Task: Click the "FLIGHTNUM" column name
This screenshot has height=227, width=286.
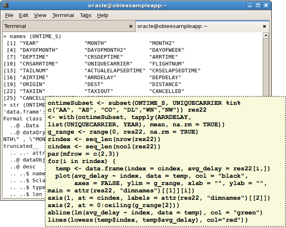Action: coord(167,64)
